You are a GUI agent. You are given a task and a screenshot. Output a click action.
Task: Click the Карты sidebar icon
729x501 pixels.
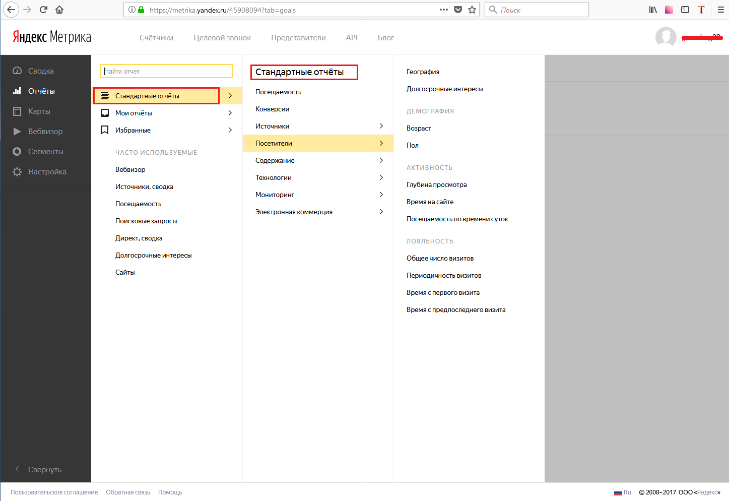(x=17, y=111)
